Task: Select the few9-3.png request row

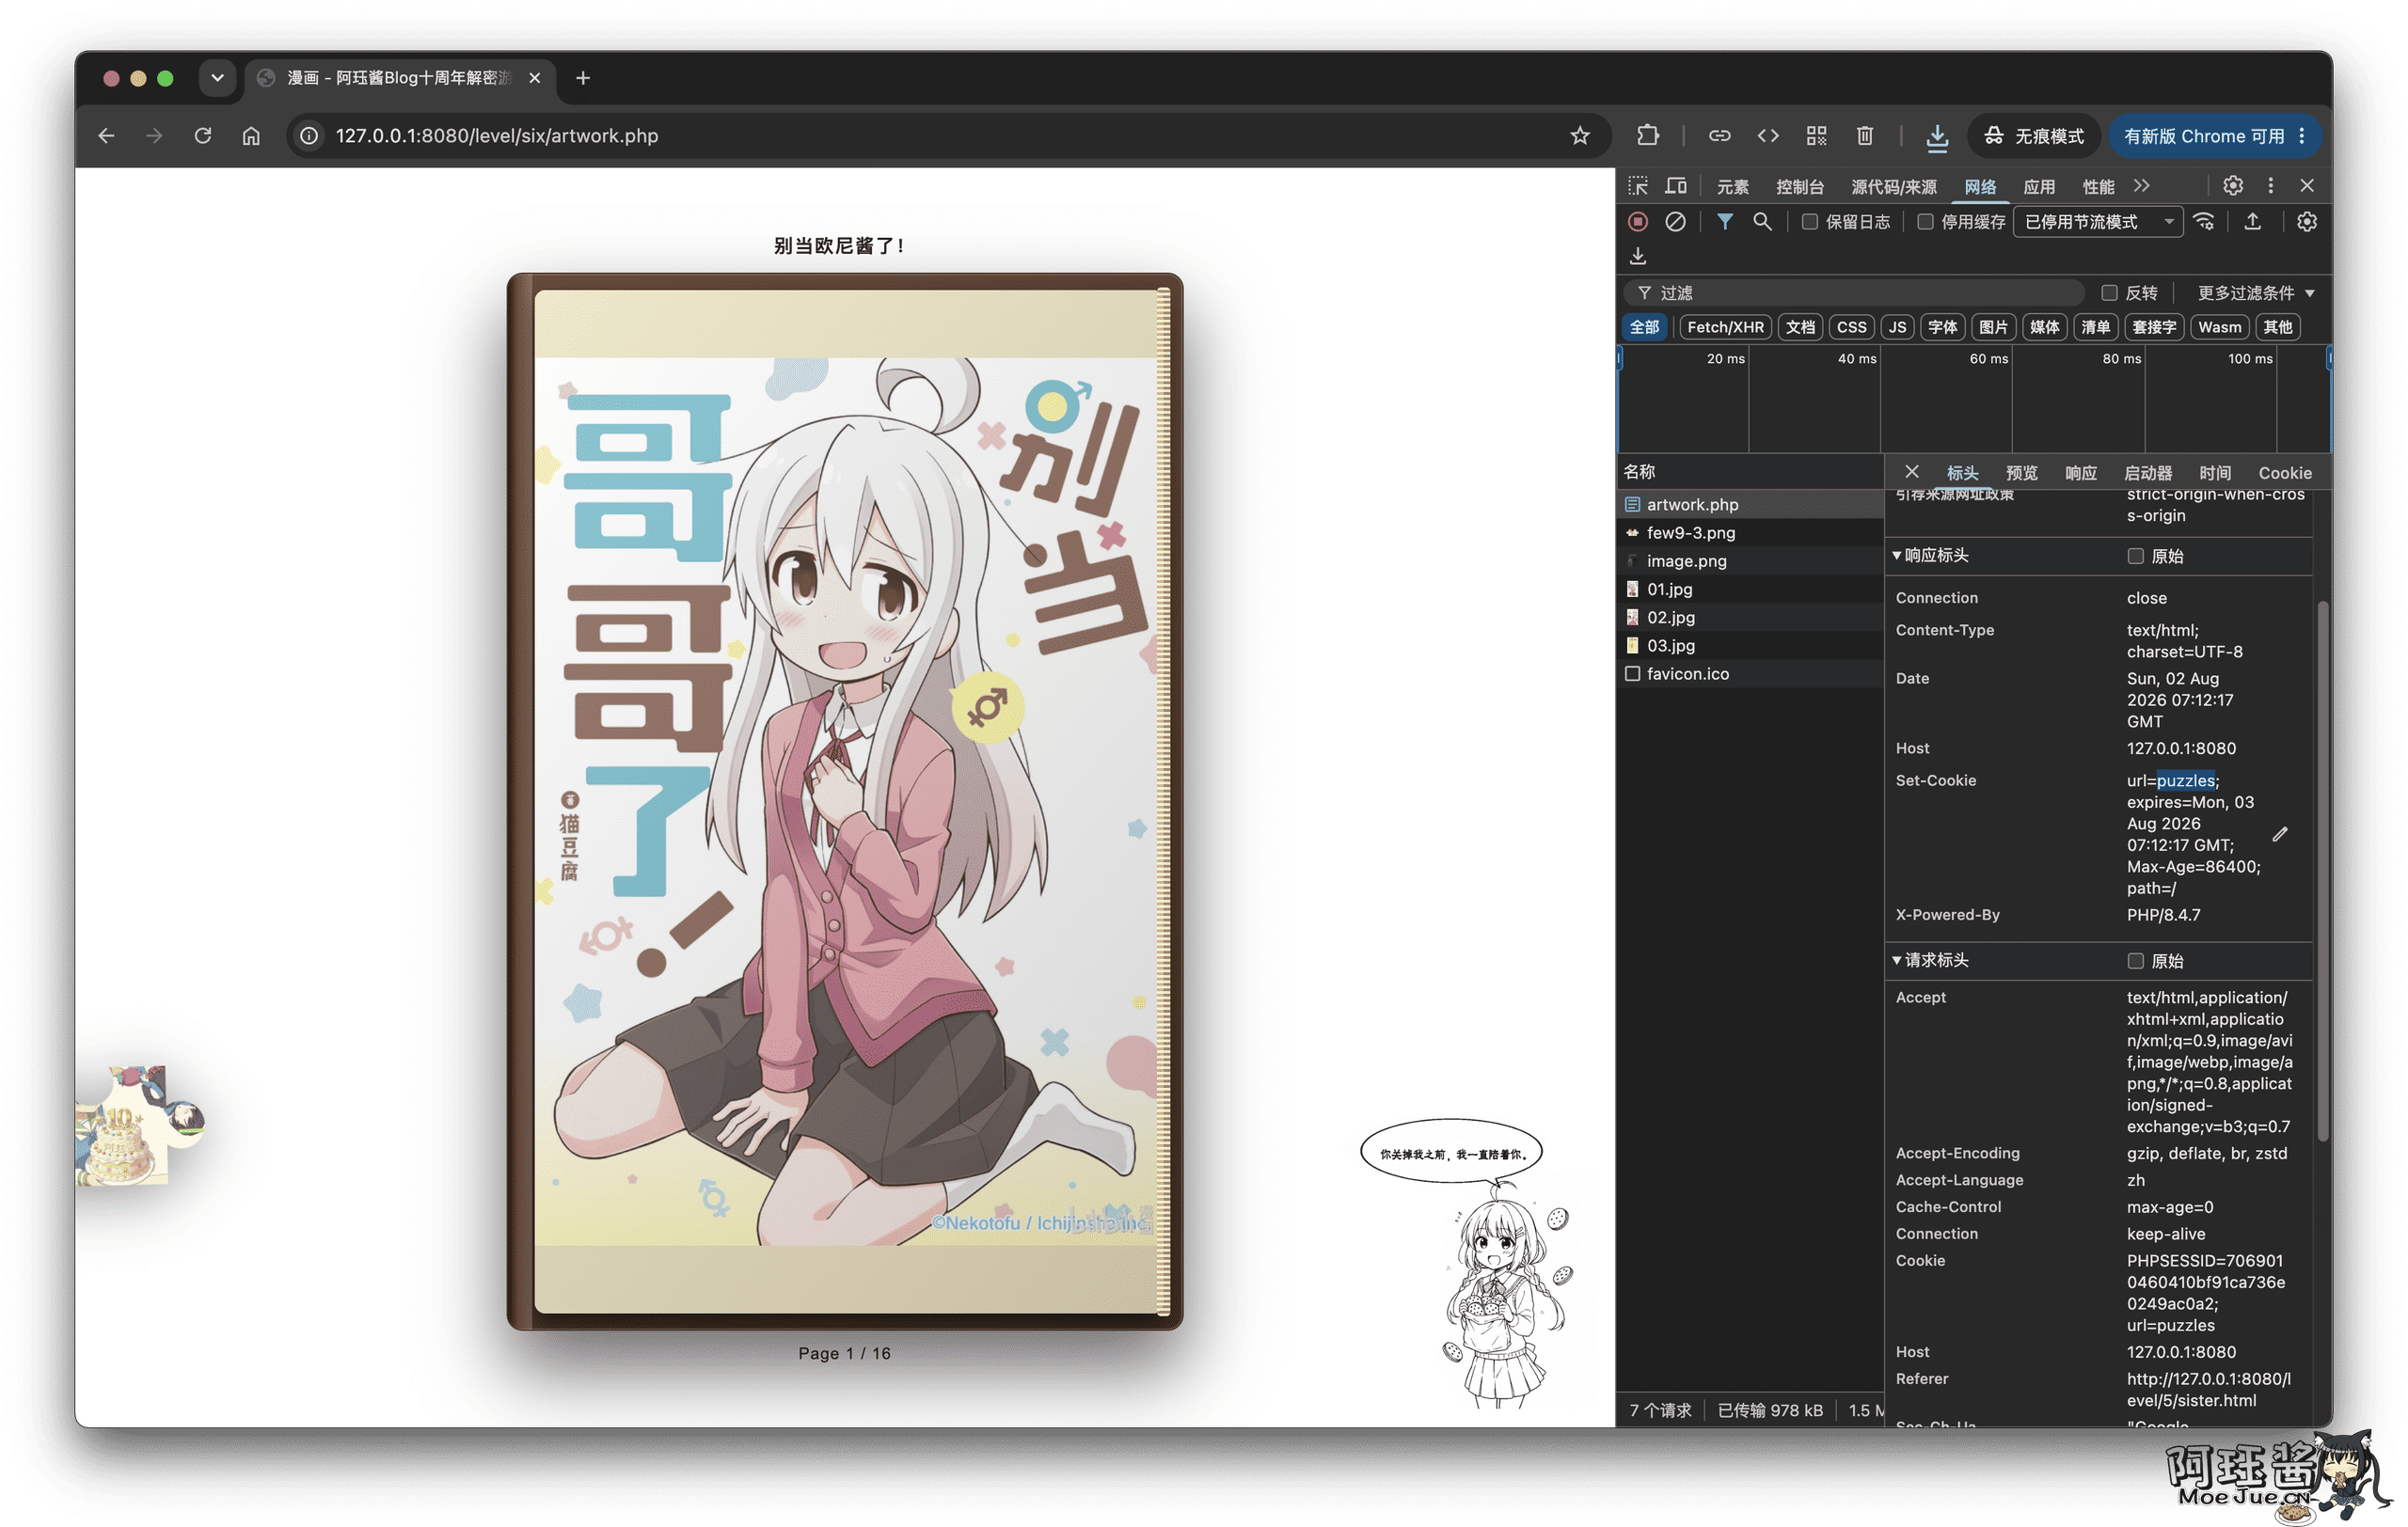Action: 1749,532
